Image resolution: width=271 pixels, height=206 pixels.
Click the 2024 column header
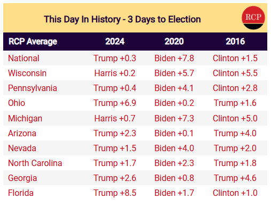click(115, 42)
